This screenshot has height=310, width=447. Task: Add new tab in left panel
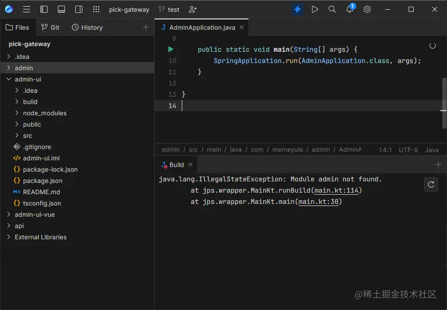[146, 27]
